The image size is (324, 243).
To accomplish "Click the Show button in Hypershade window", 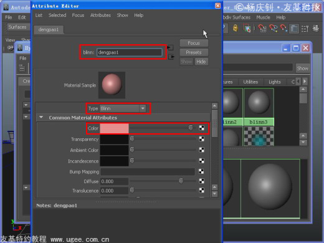I will pyautogui.click(x=302, y=69).
